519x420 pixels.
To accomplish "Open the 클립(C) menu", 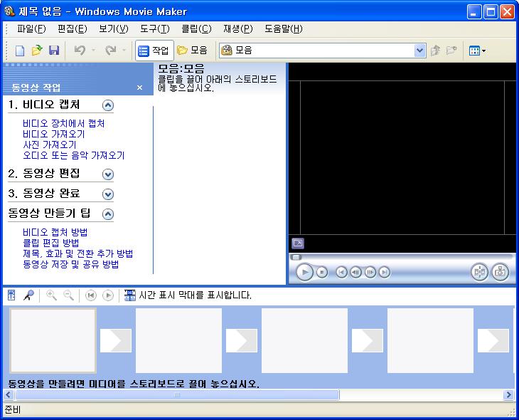I will tap(196, 29).
